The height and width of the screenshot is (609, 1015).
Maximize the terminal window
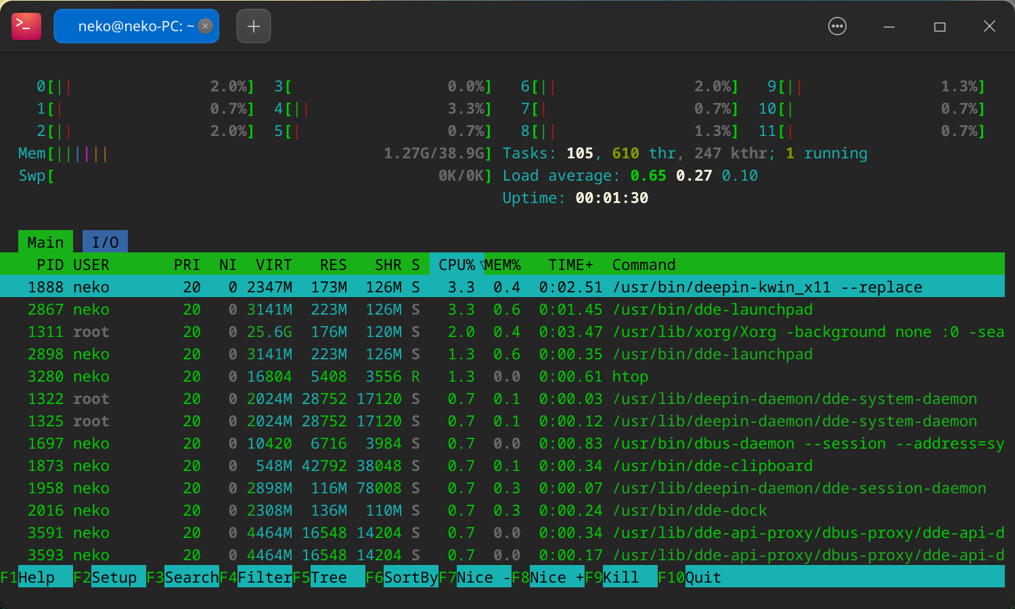(x=939, y=26)
